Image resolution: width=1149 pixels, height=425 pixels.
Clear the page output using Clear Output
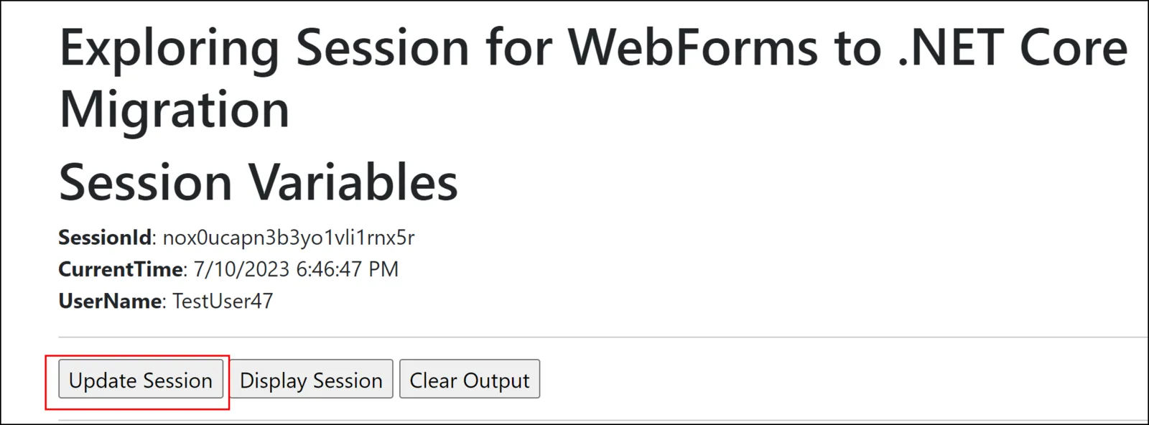(469, 379)
